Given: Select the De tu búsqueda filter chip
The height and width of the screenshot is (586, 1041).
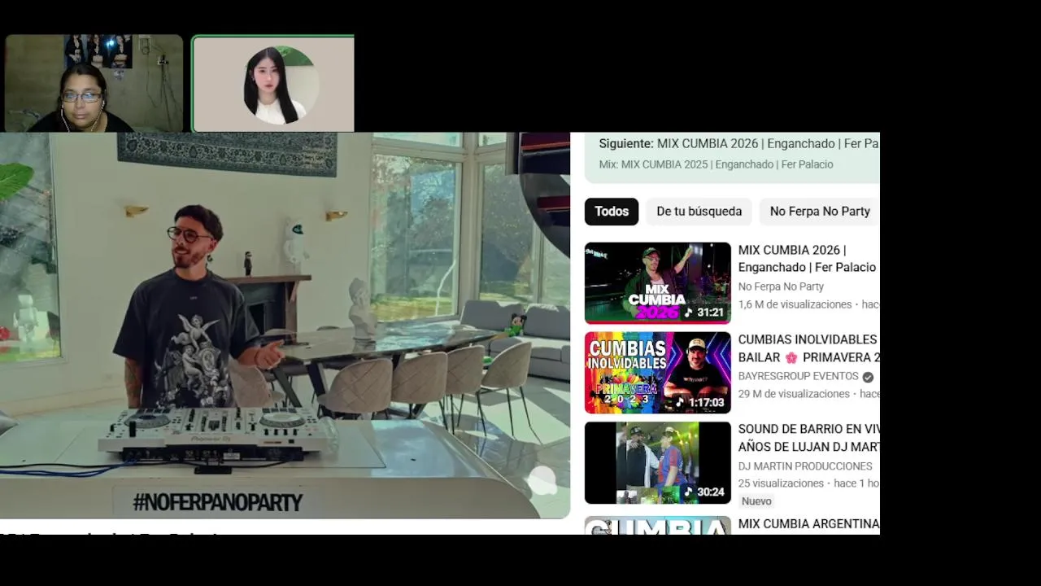Looking at the screenshot, I should point(699,212).
